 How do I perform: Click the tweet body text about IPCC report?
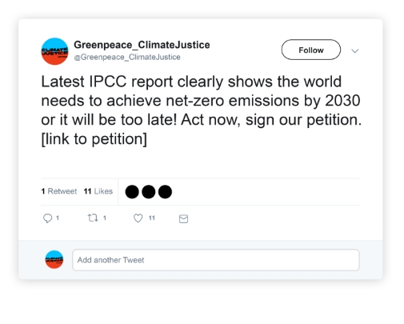click(202, 110)
